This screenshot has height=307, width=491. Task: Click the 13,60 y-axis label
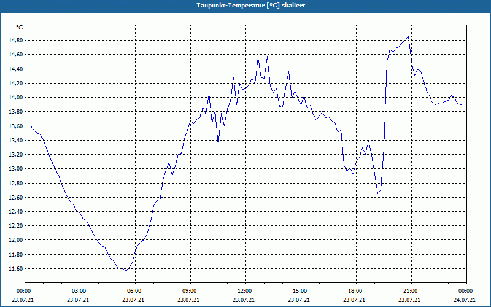(x=15, y=126)
